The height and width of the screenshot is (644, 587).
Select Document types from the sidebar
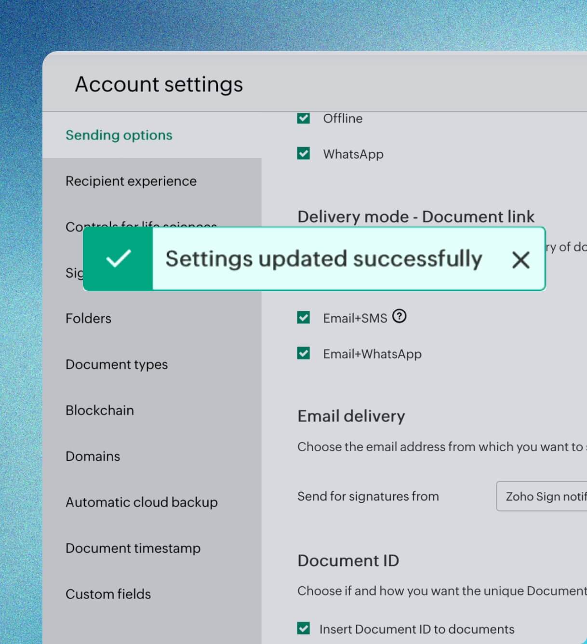pos(116,364)
